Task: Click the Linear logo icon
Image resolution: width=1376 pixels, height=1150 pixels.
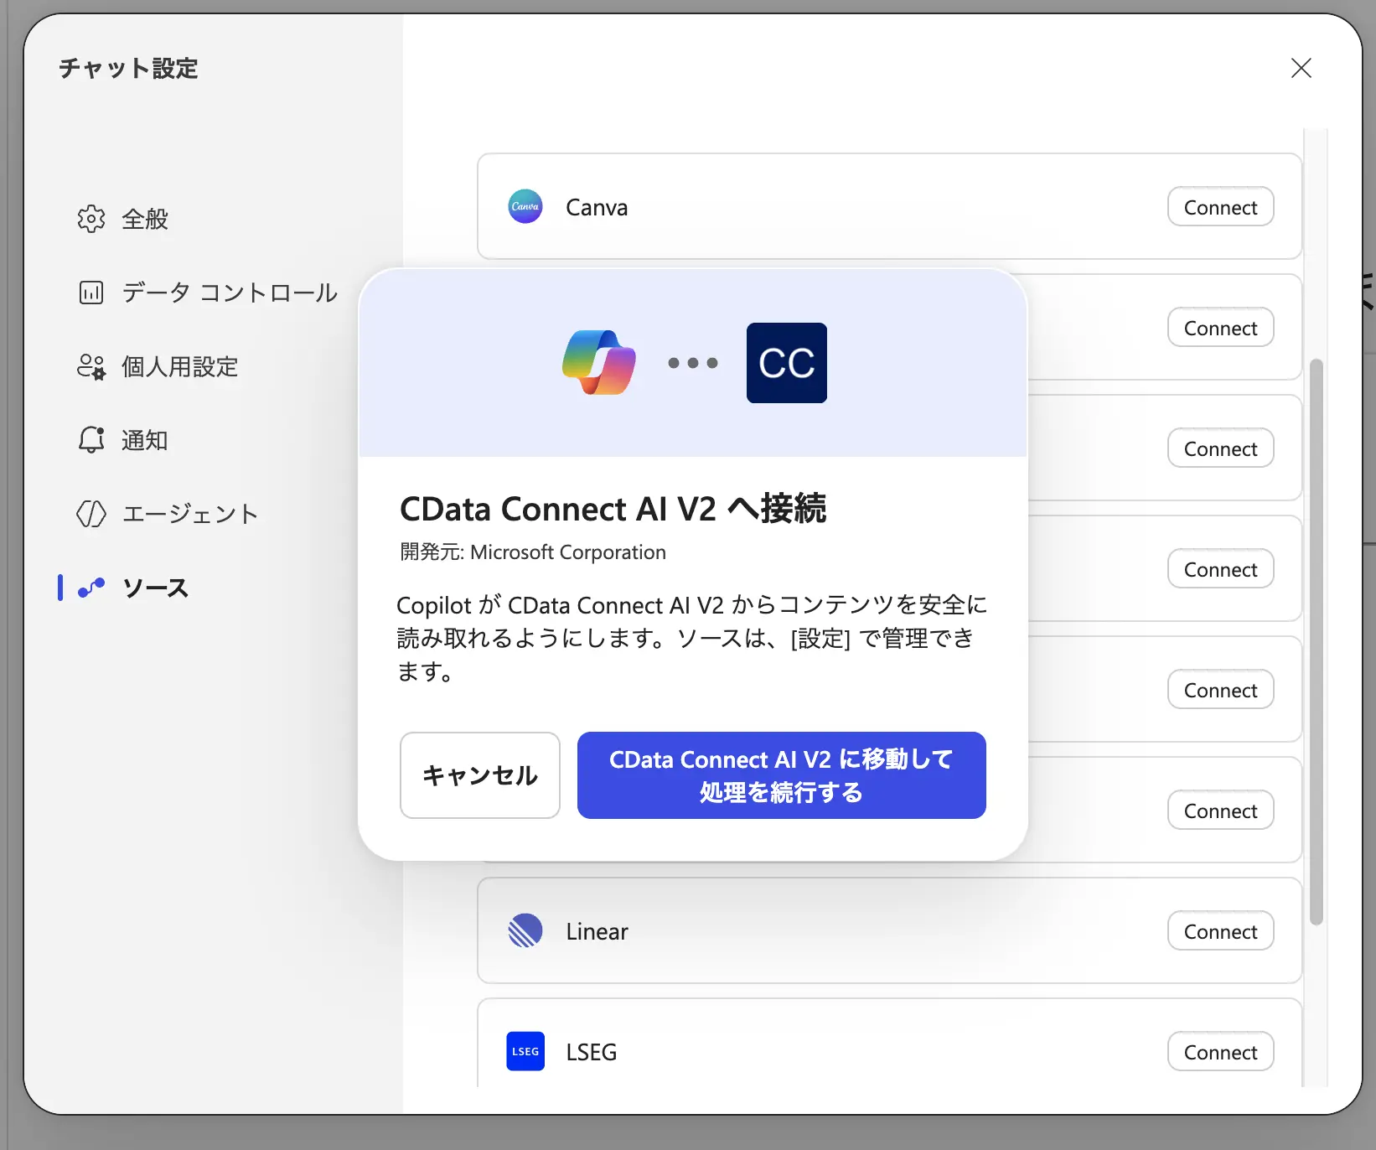Action: pos(525,930)
